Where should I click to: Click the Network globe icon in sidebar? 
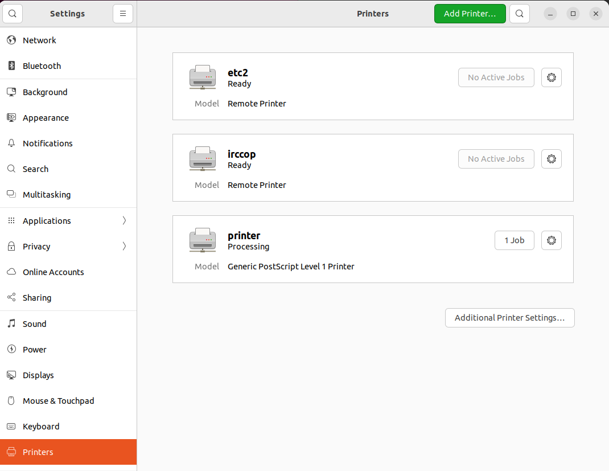[11, 40]
